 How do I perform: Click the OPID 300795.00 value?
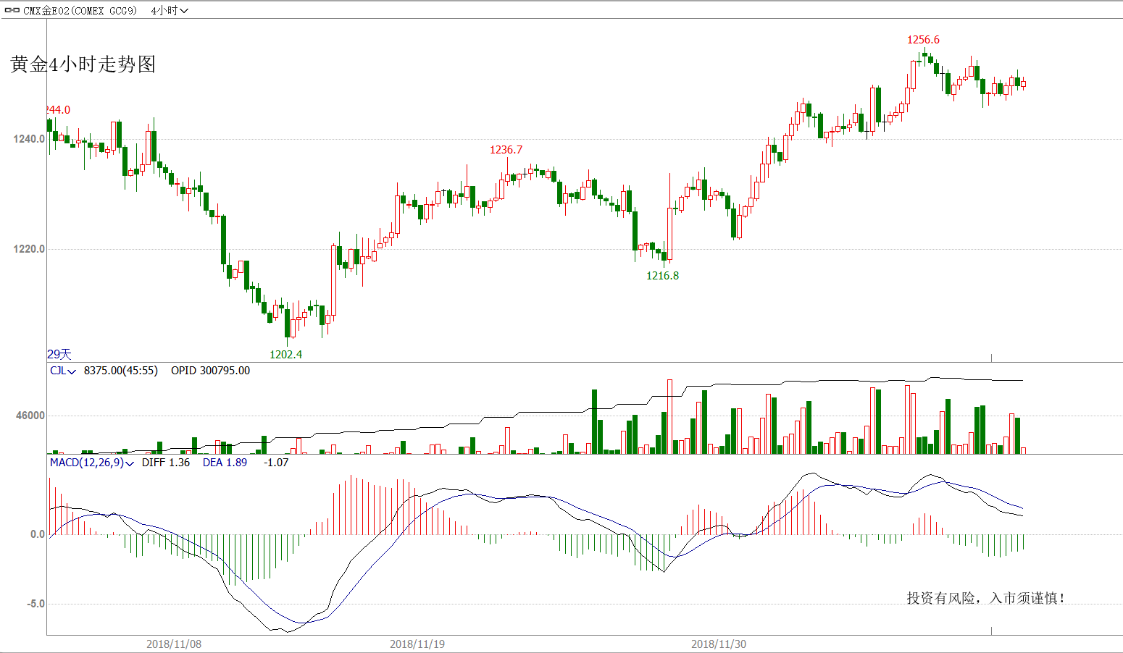click(x=210, y=371)
